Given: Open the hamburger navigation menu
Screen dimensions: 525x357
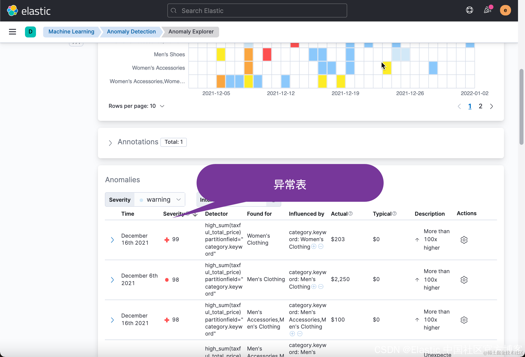Looking at the screenshot, I should tap(12, 32).
